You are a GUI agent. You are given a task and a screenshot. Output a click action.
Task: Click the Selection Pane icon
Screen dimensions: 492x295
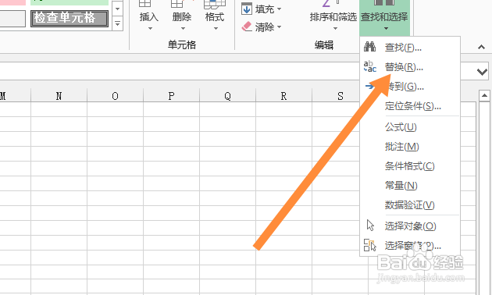[x=369, y=245]
